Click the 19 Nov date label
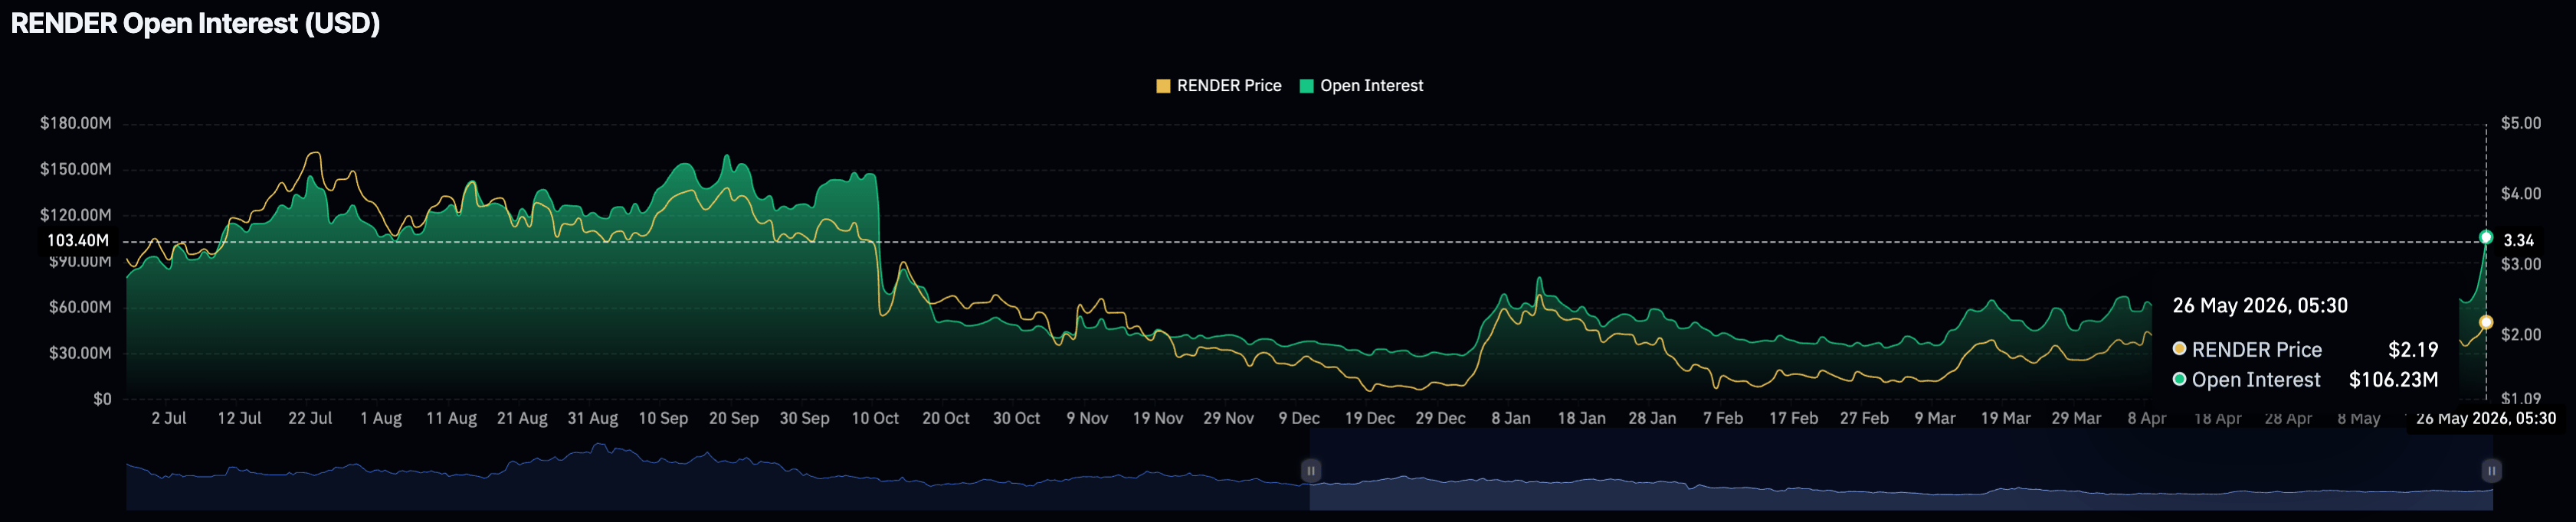Image resolution: width=2576 pixels, height=522 pixels. click(x=1158, y=418)
